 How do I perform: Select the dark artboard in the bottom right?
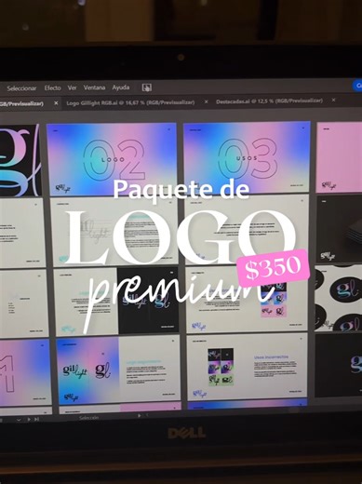(x=339, y=365)
